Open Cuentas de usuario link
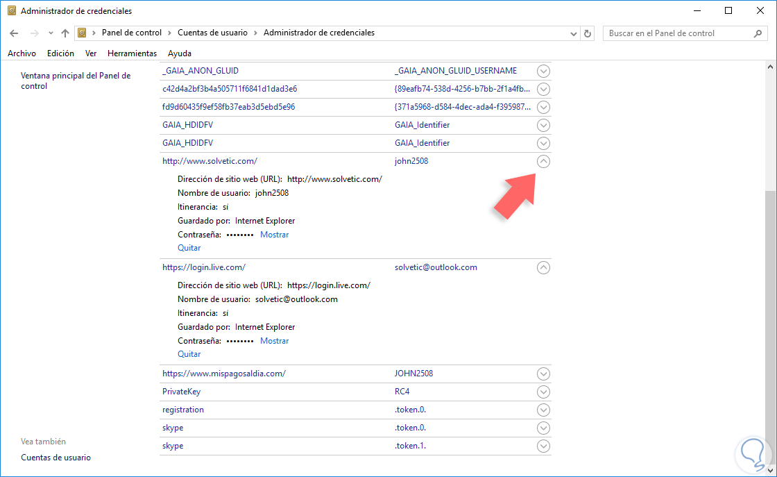Screen dimensions: 777x477 tap(56, 458)
